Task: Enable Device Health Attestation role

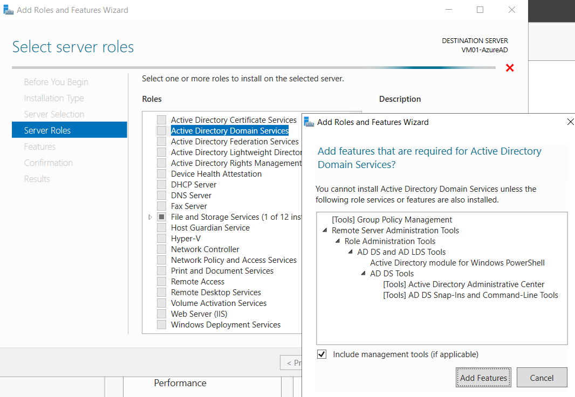Action: [x=161, y=173]
